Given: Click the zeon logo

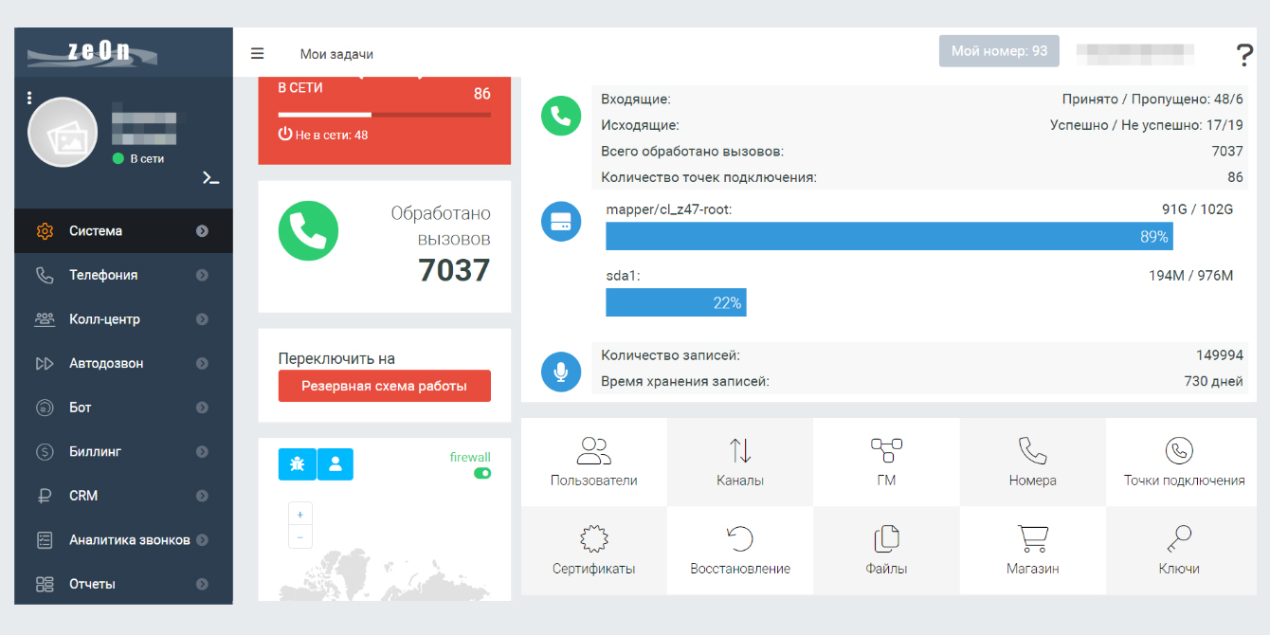Looking at the screenshot, I should 91,52.
